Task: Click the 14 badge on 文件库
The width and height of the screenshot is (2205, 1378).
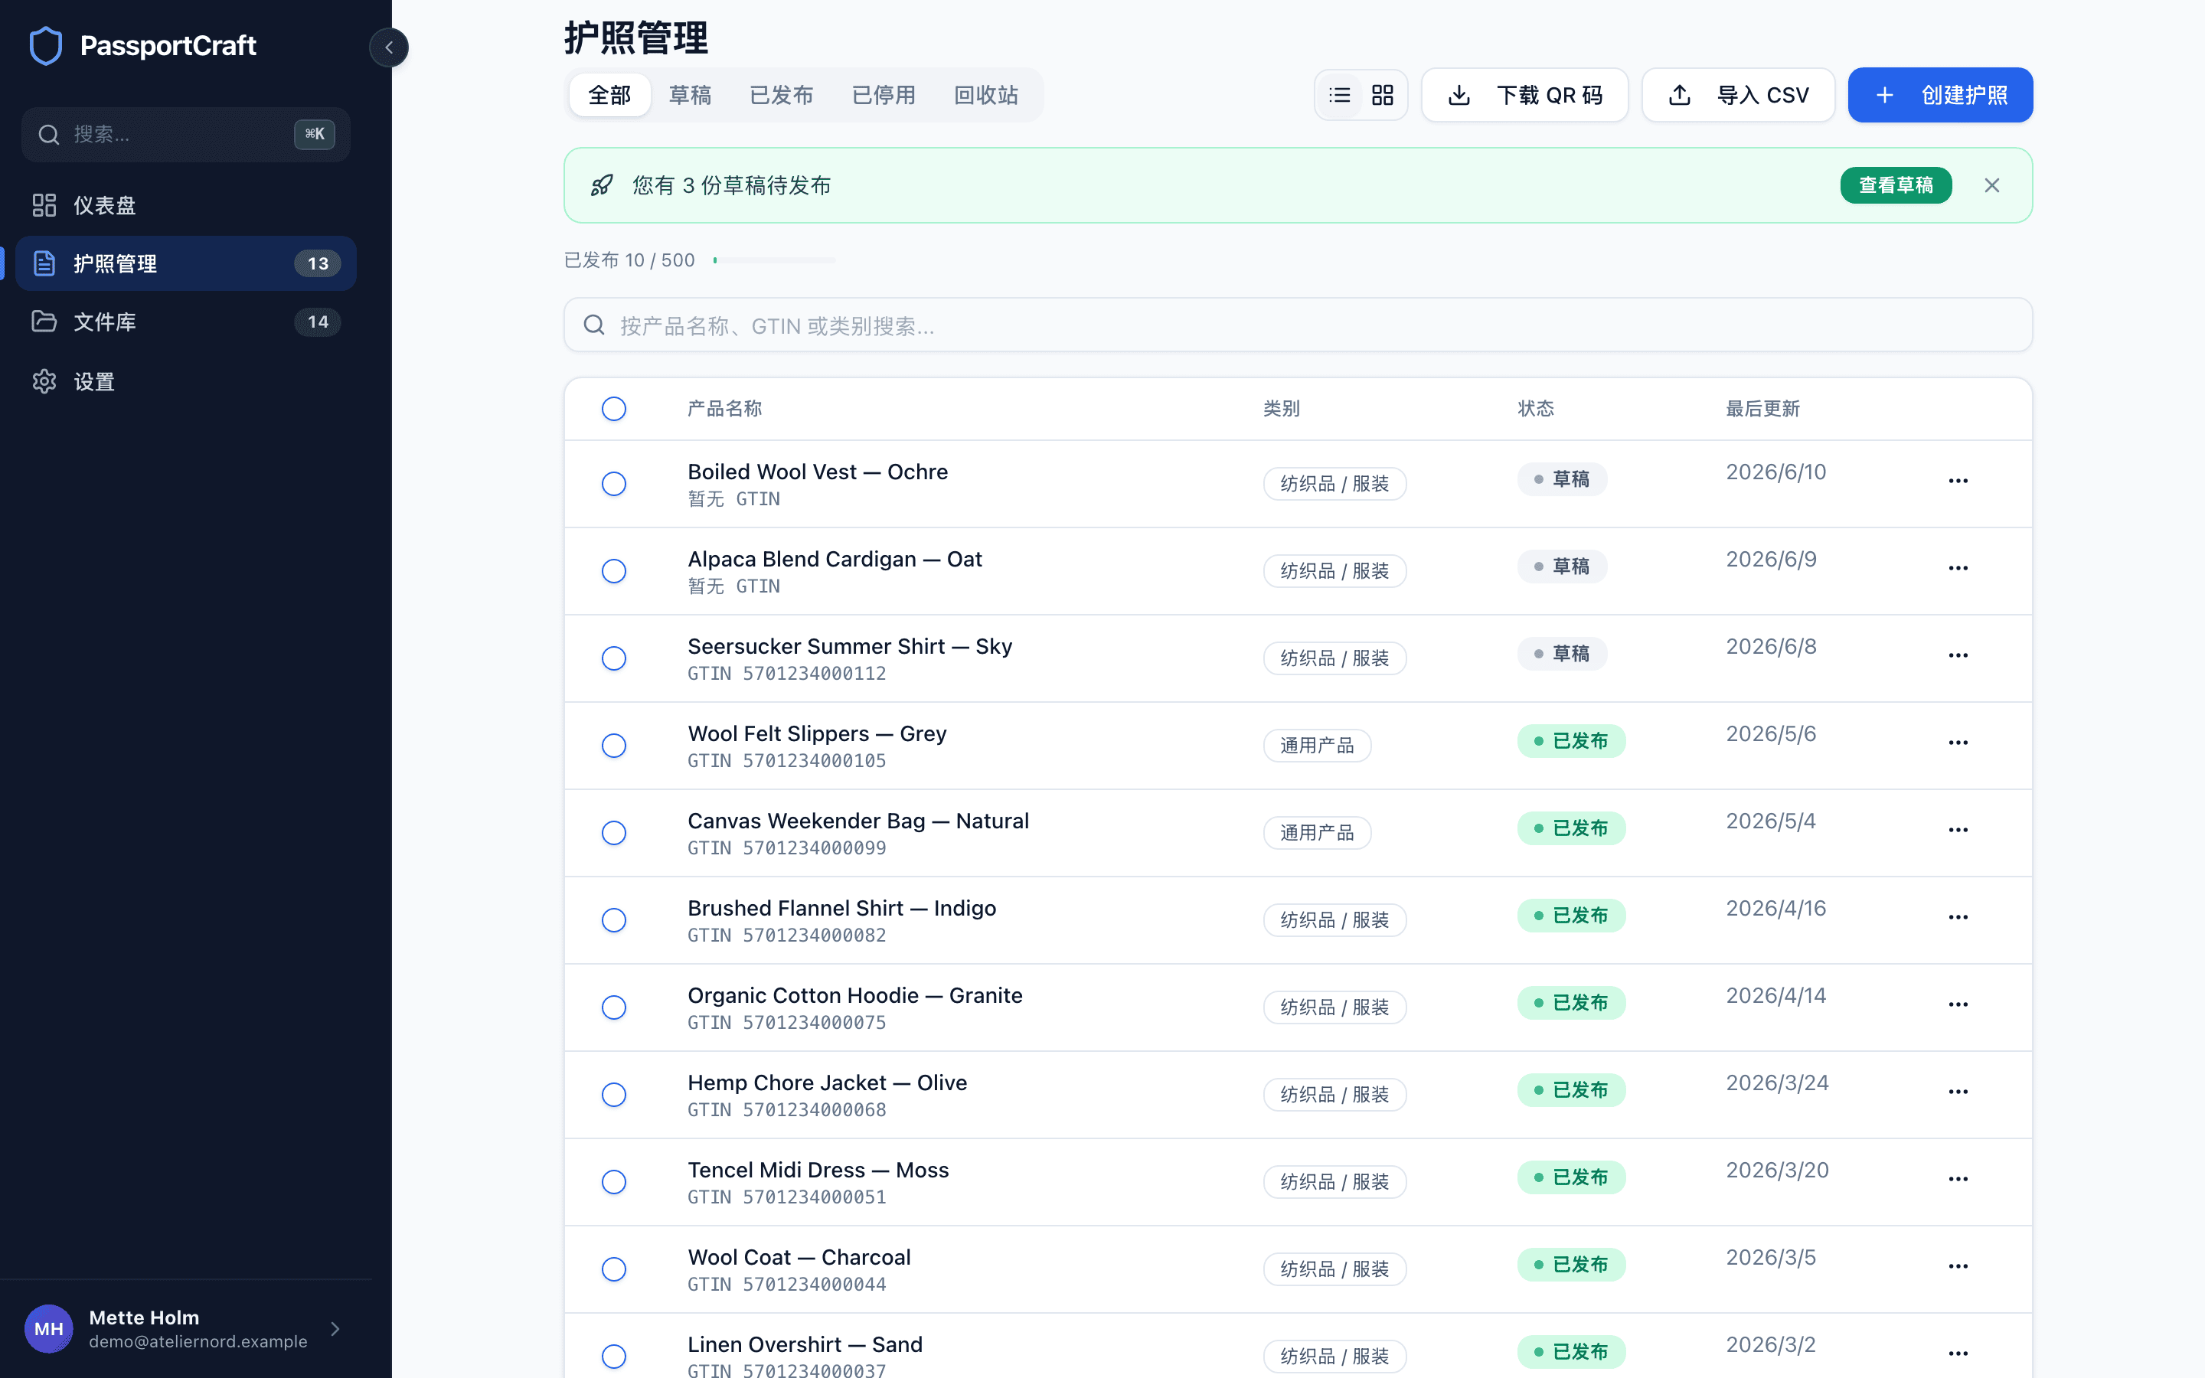Action: (317, 322)
